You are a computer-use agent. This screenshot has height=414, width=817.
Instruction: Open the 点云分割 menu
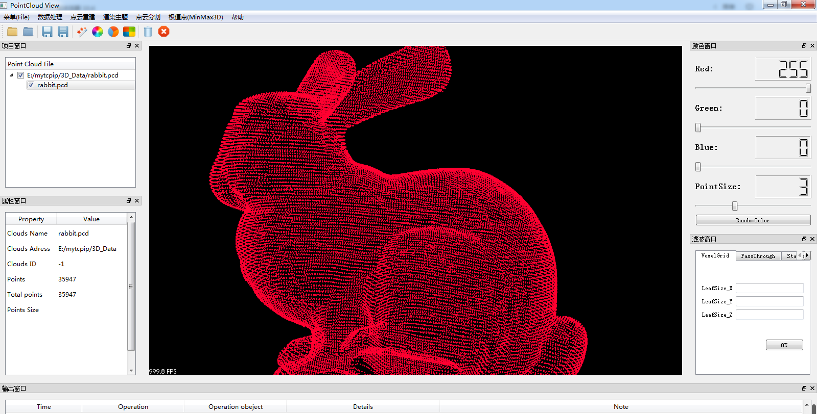click(x=148, y=17)
